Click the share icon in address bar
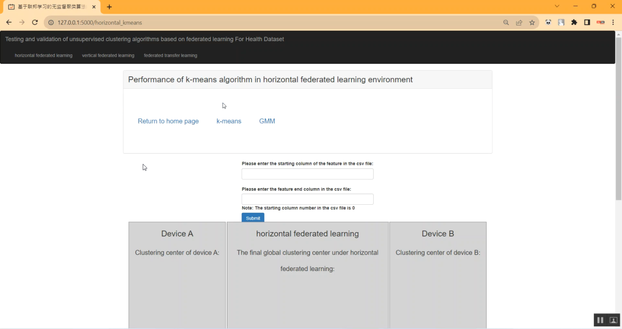The height and width of the screenshot is (329, 622). click(519, 22)
